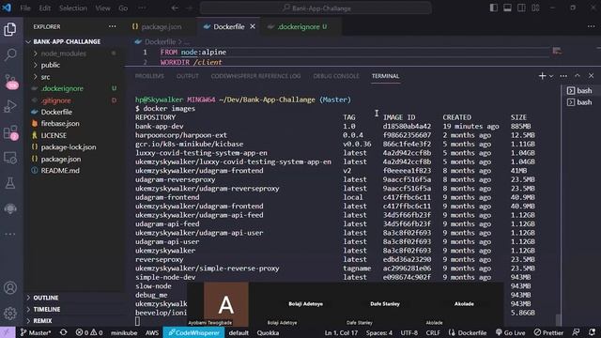This screenshot has width=601, height=338.
Task: Open the Testing flask view
Action: (x=10, y=183)
